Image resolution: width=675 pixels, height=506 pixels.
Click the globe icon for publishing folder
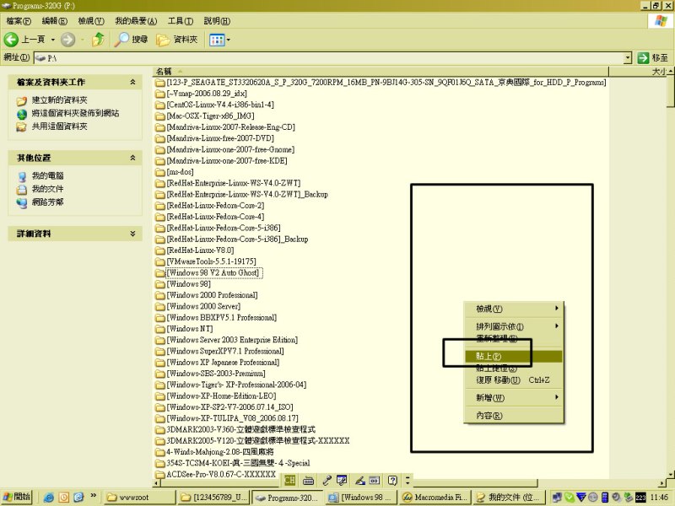(x=22, y=114)
